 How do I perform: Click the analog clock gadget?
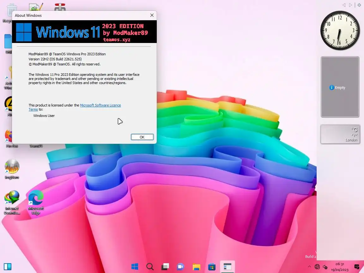tap(340, 30)
